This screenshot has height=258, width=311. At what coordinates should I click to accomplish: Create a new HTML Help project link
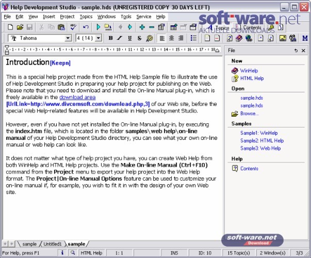(252, 78)
